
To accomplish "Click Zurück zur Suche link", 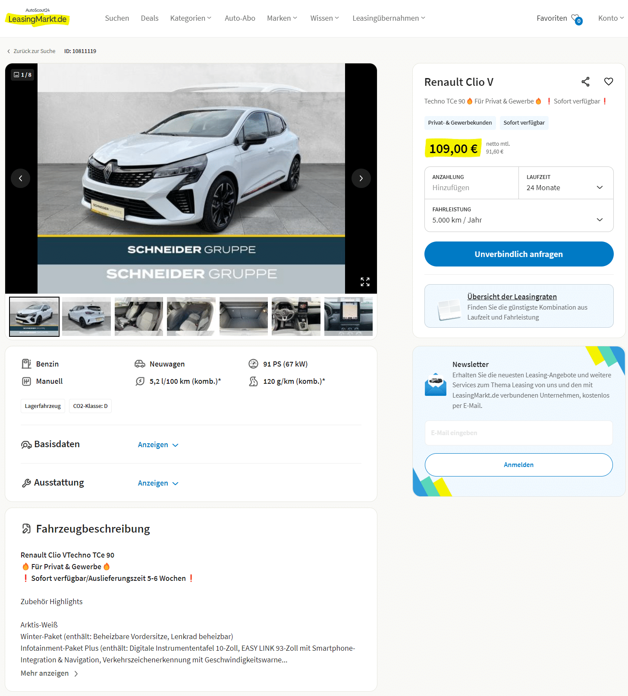I will pos(35,51).
